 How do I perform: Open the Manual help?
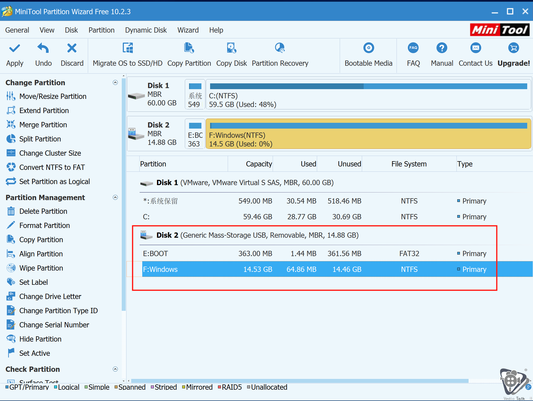(x=442, y=55)
